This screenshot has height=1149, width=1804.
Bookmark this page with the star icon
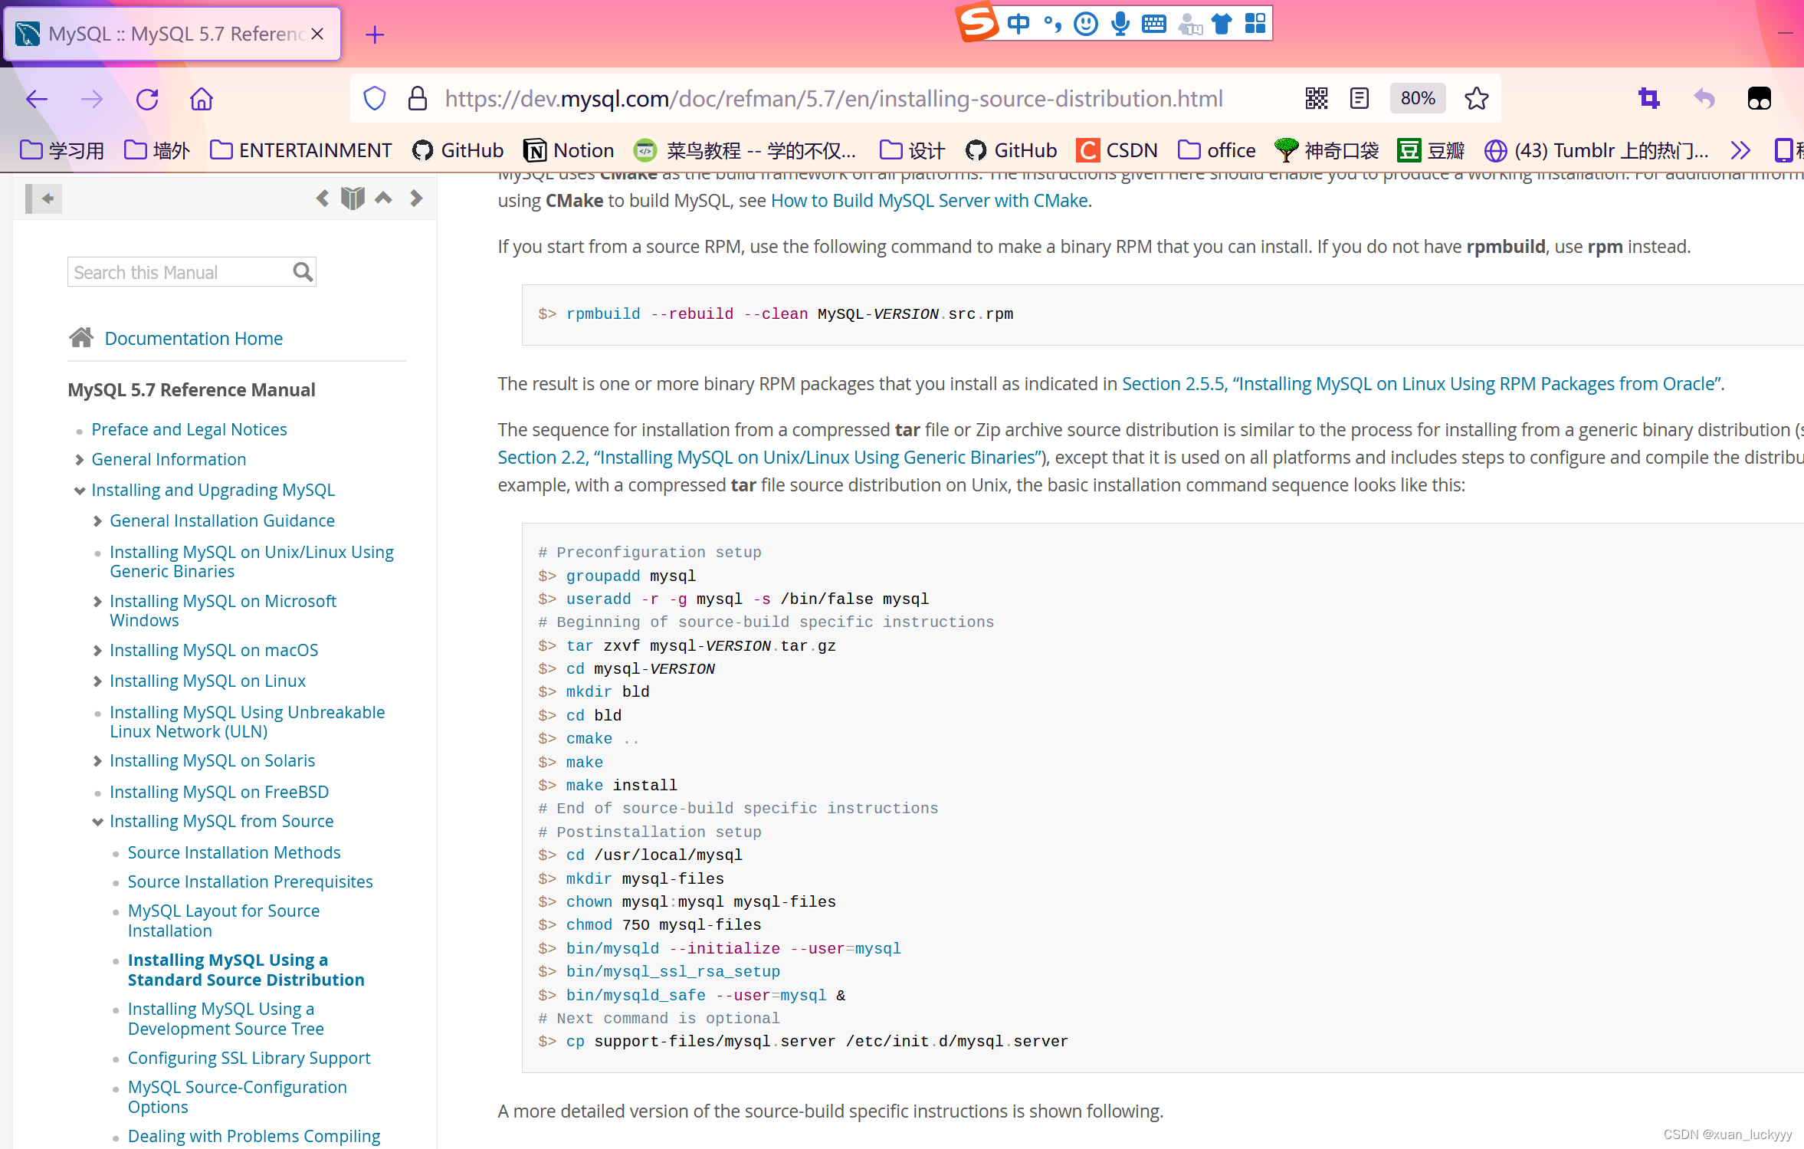(x=1476, y=98)
